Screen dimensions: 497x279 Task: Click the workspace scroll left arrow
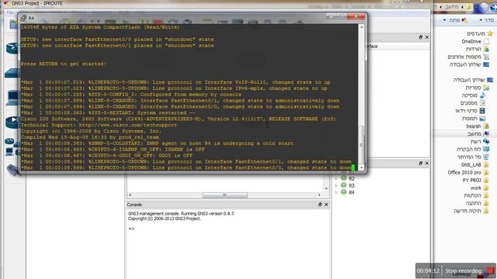tap(130, 195)
